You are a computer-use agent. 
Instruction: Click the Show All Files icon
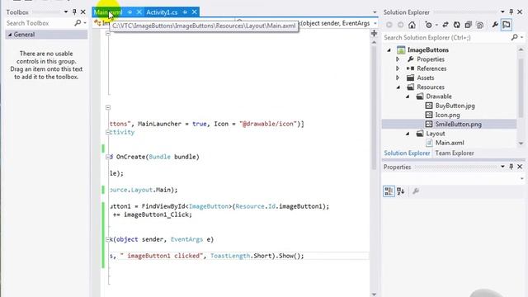[x=480, y=25]
